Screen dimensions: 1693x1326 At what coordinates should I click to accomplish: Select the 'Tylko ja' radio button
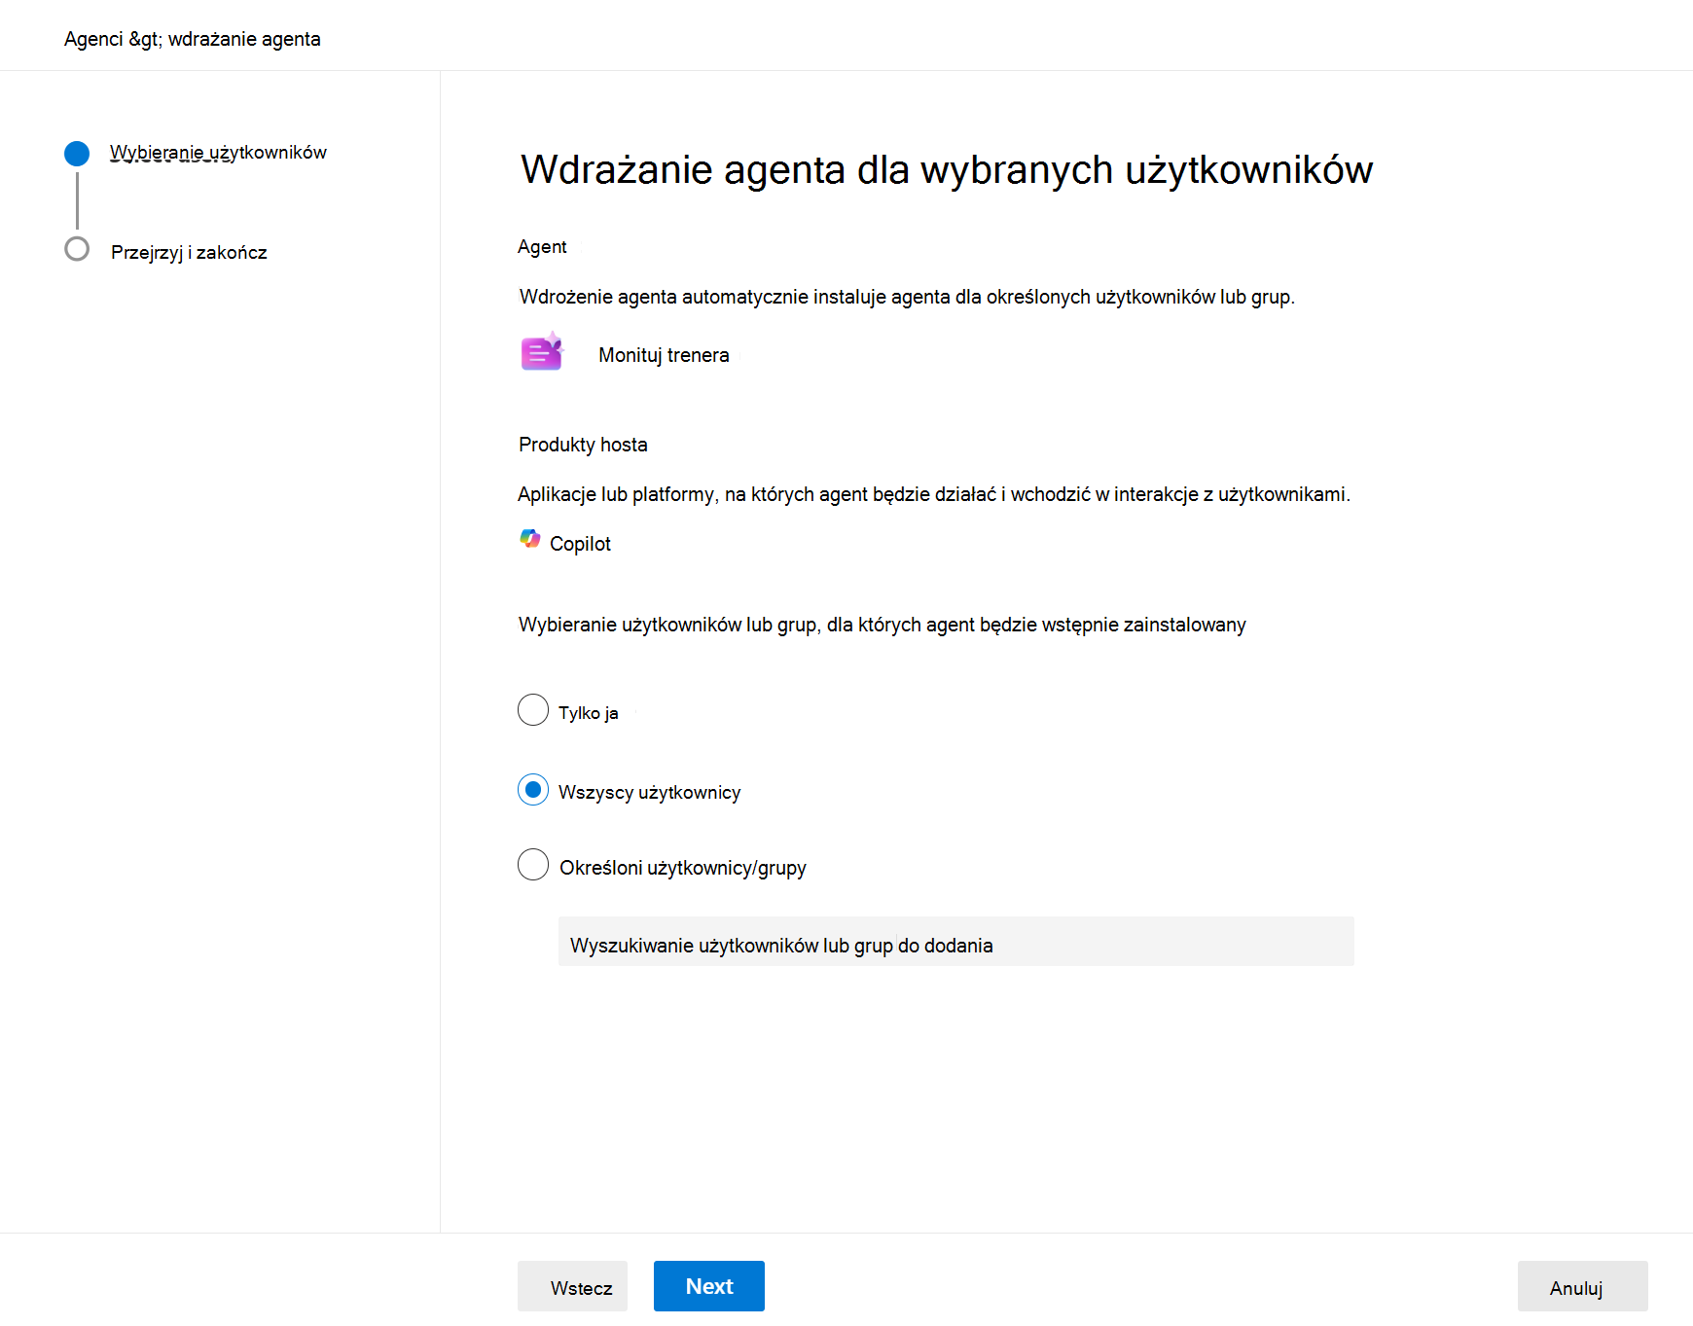click(533, 710)
